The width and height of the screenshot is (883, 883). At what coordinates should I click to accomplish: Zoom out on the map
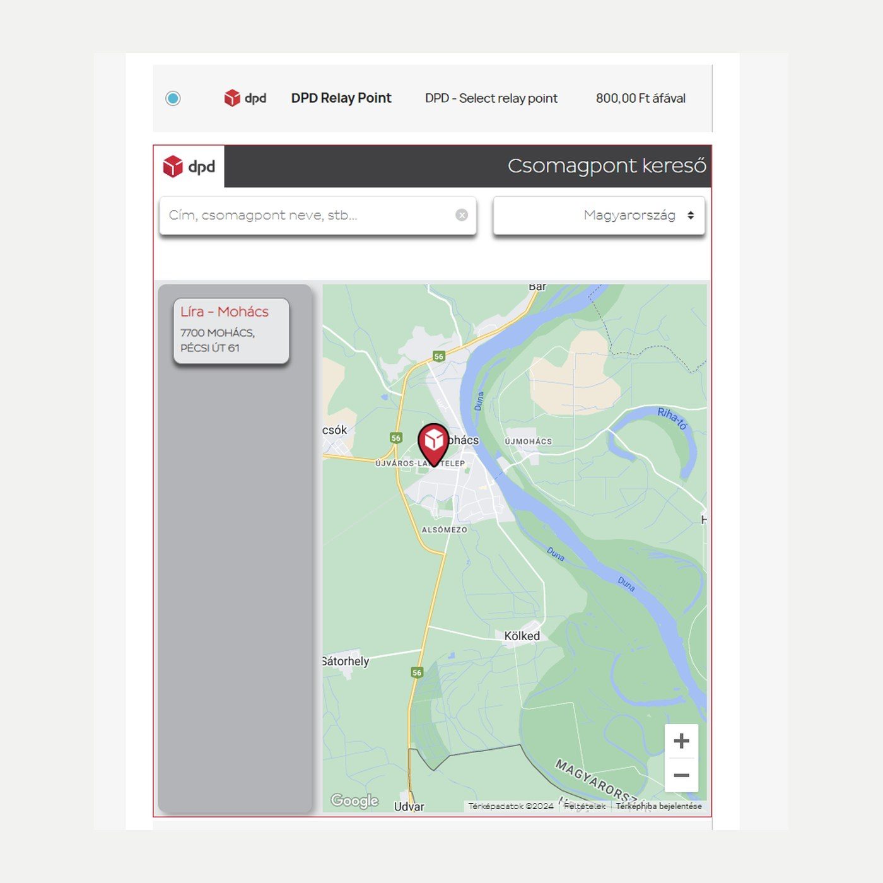[x=681, y=775]
